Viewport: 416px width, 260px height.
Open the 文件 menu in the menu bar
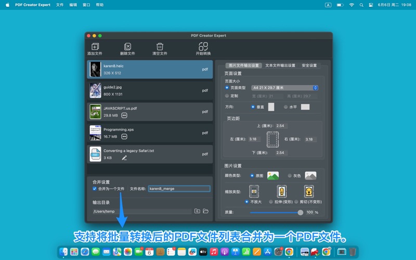60,5
